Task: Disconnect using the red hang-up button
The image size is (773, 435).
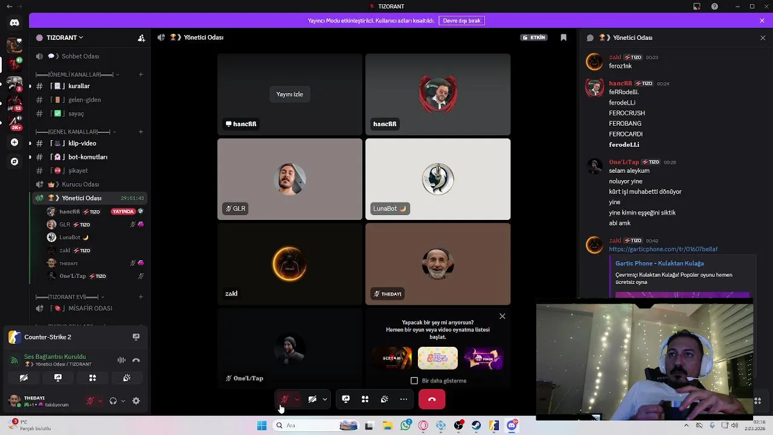Action: [x=432, y=399]
